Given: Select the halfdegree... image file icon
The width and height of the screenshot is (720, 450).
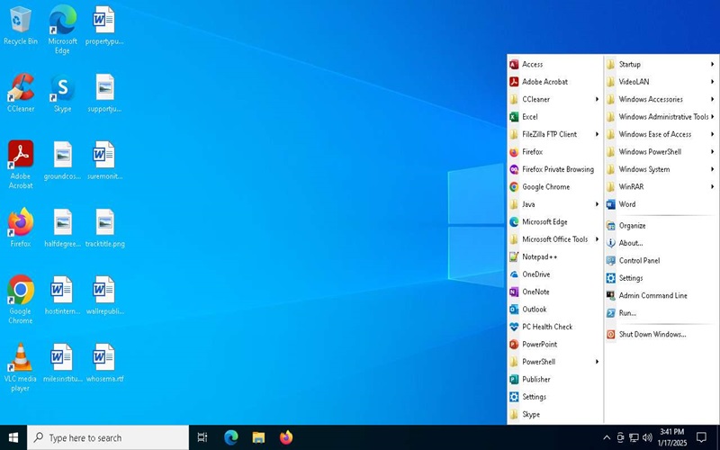Looking at the screenshot, I should pyautogui.click(x=62, y=229).
